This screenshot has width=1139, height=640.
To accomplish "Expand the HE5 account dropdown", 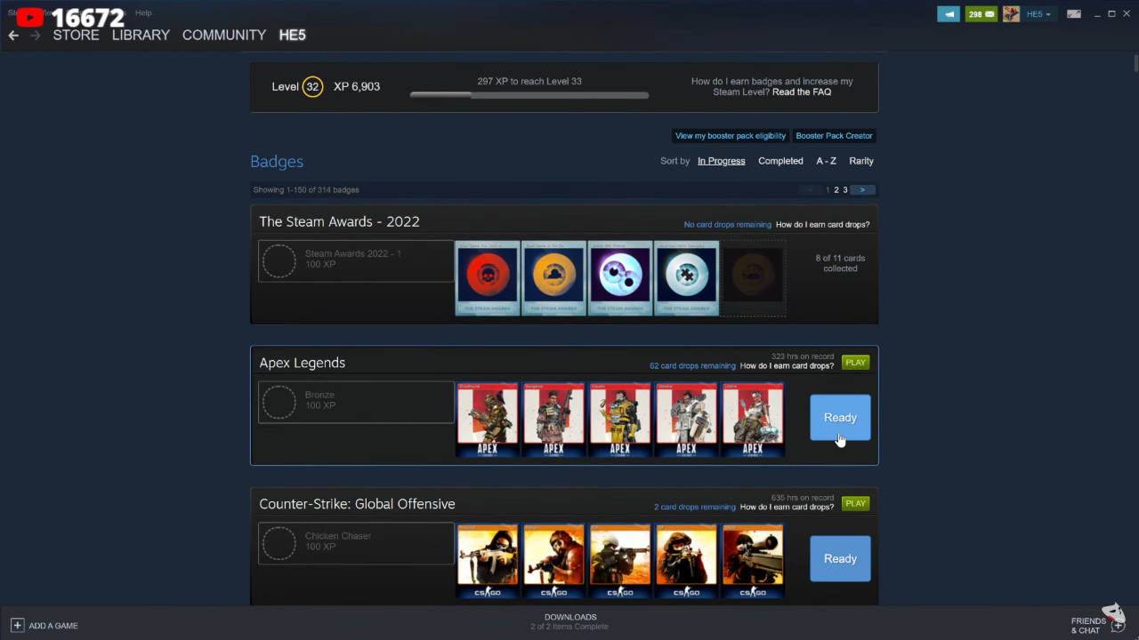I will [1038, 14].
